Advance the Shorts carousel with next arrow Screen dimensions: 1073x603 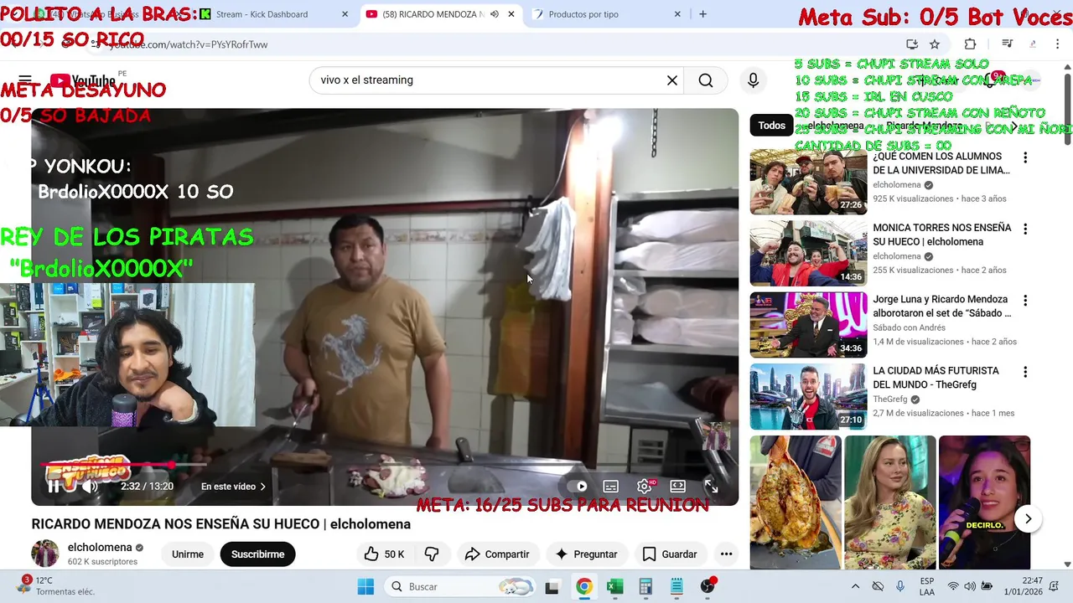click(1028, 519)
